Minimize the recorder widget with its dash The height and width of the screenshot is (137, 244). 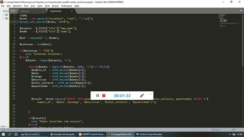click(x=151, y=94)
